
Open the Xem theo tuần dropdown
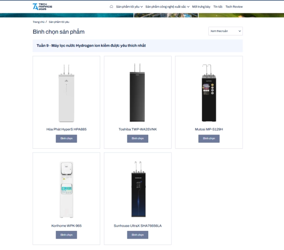226,31
